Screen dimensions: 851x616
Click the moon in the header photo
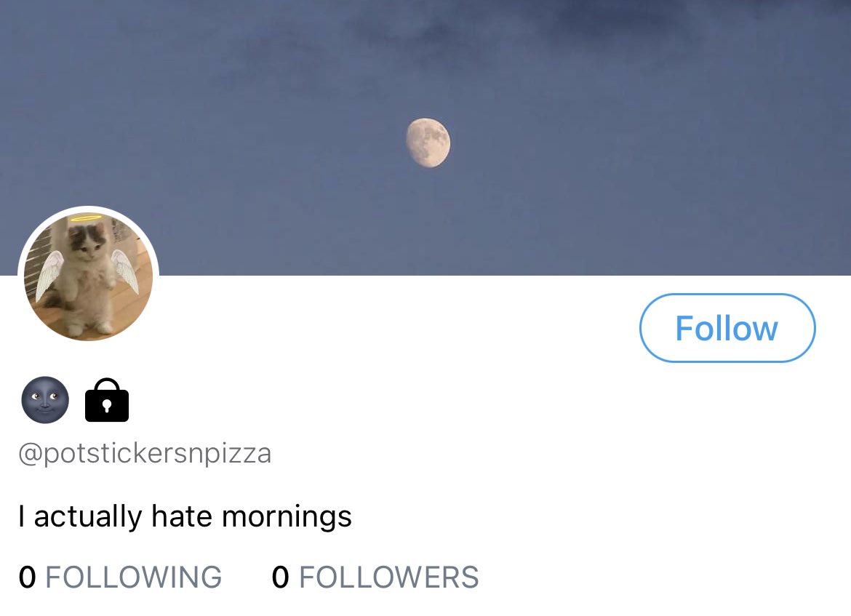(428, 143)
